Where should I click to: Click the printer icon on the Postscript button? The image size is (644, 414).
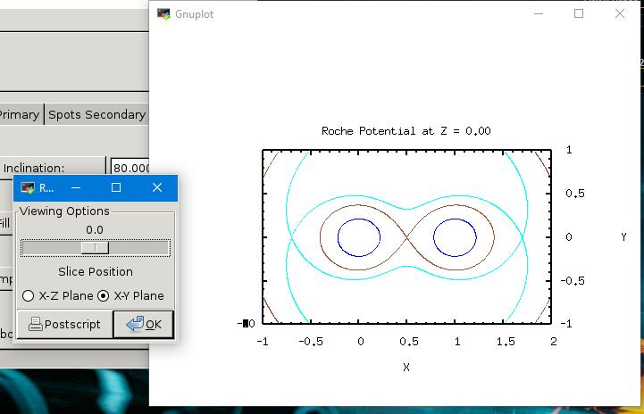(35, 324)
